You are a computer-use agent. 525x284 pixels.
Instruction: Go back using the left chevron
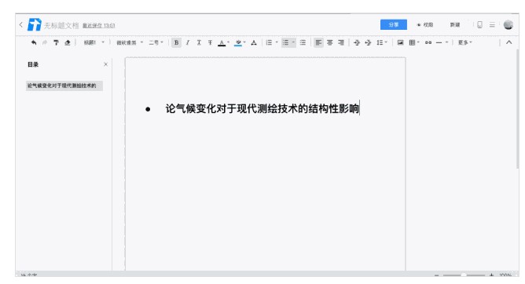click(x=21, y=24)
